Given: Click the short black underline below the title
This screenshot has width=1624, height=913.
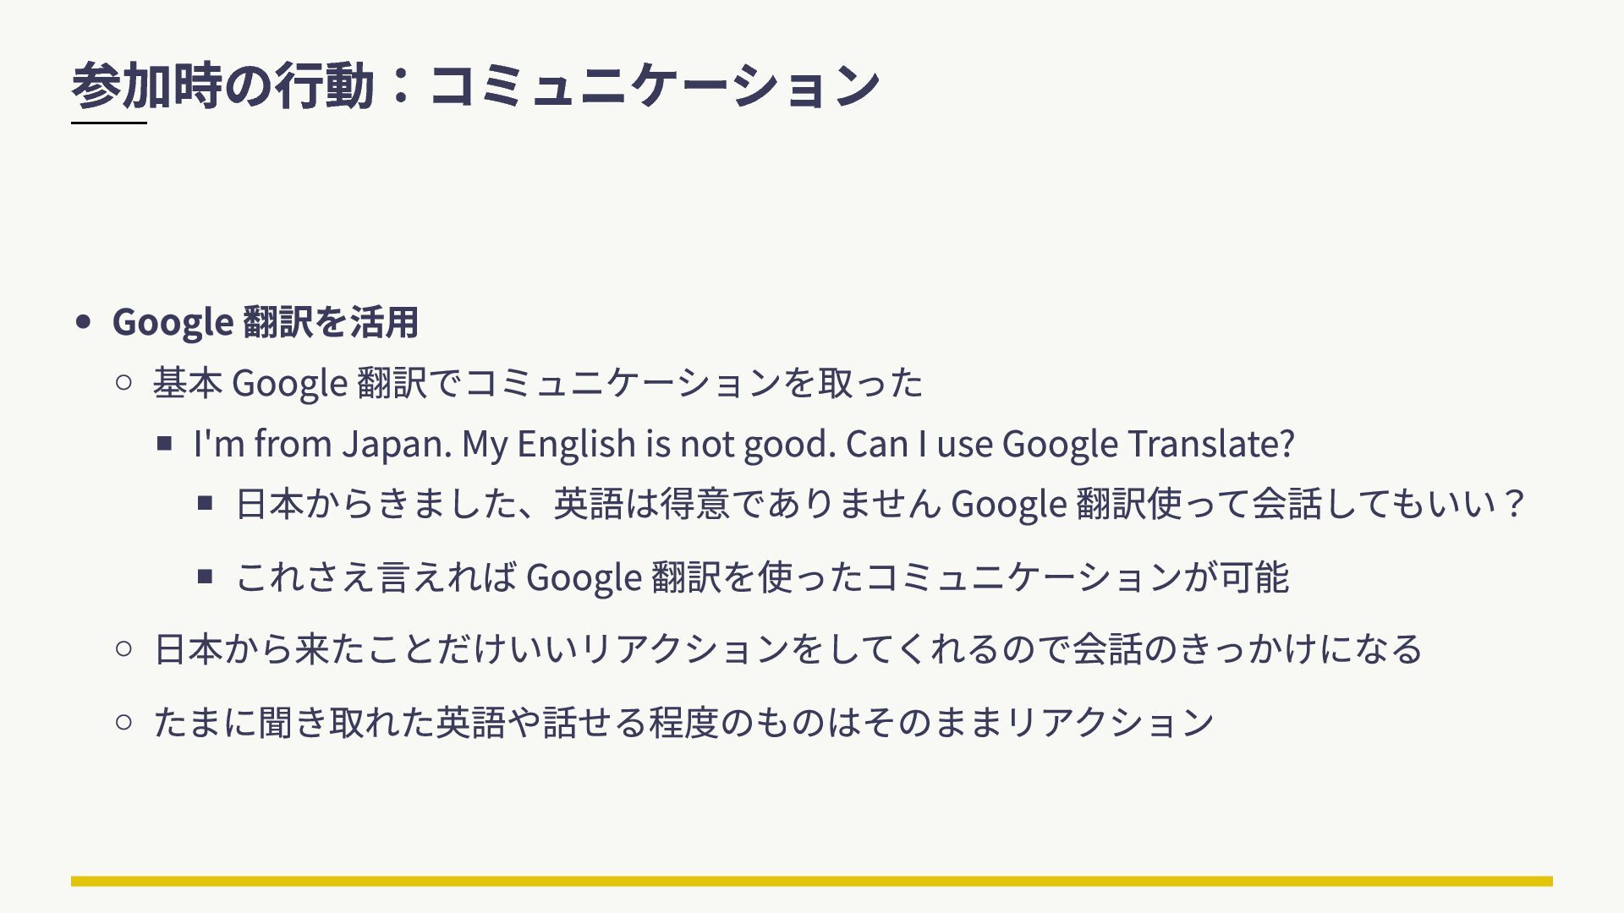Looking at the screenshot, I should tap(109, 123).
